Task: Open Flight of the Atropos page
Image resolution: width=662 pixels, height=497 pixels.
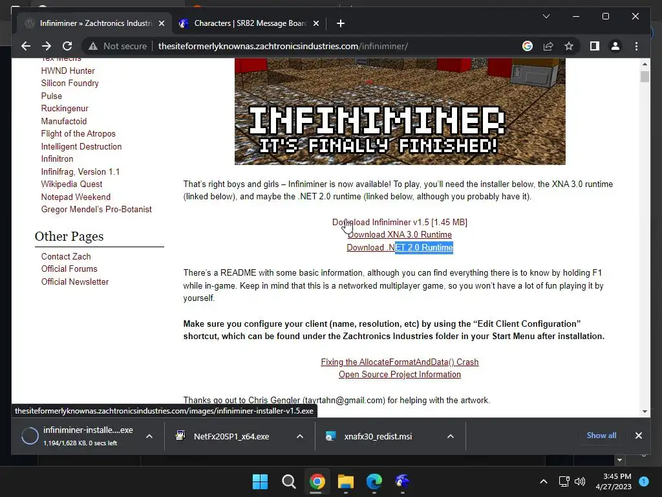Action: click(78, 133)
